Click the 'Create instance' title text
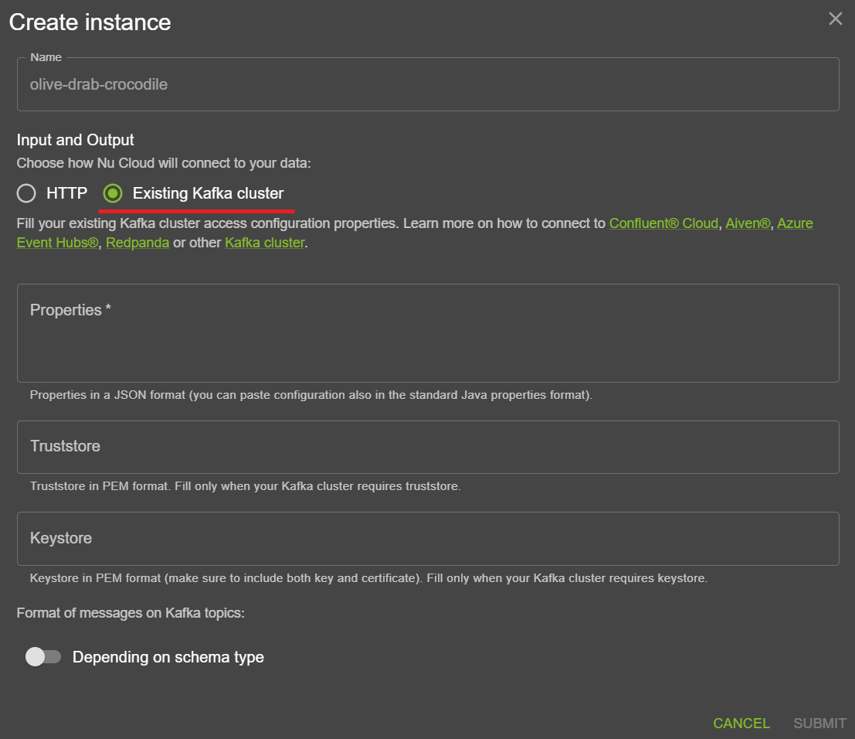The height and width of the screenshot is (739, 855). point(90,22)
